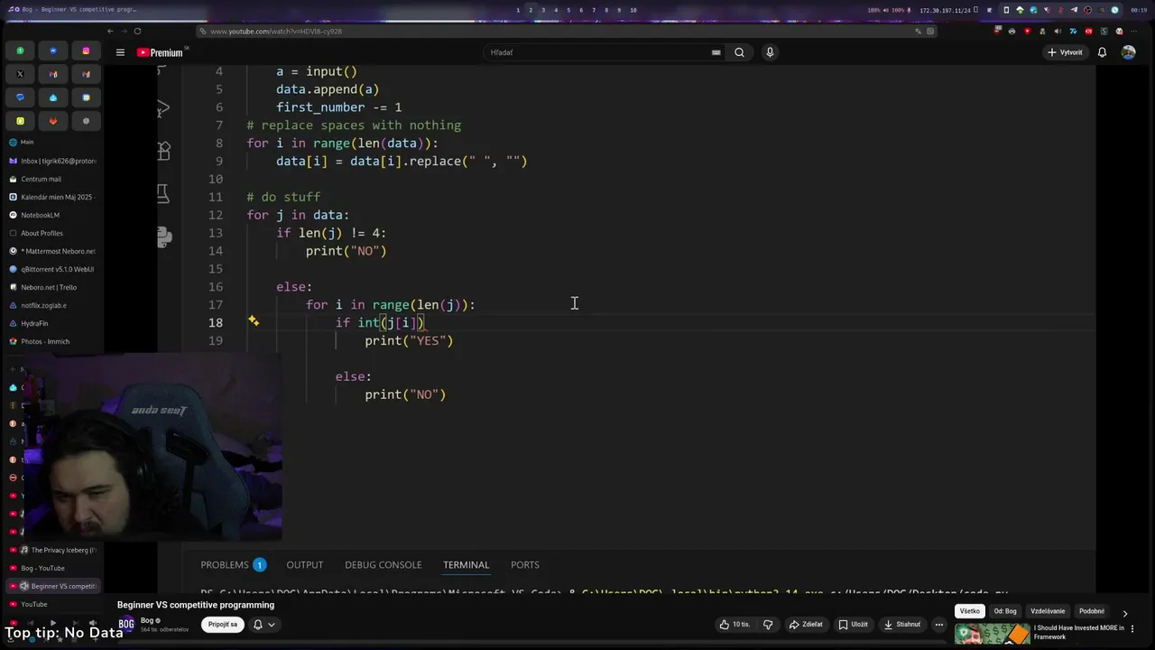The height and width of the screenshot is (650, 1155).
Task: Switch to the Kalendár mien Máj 2025 tab
Action: point(52,197)
